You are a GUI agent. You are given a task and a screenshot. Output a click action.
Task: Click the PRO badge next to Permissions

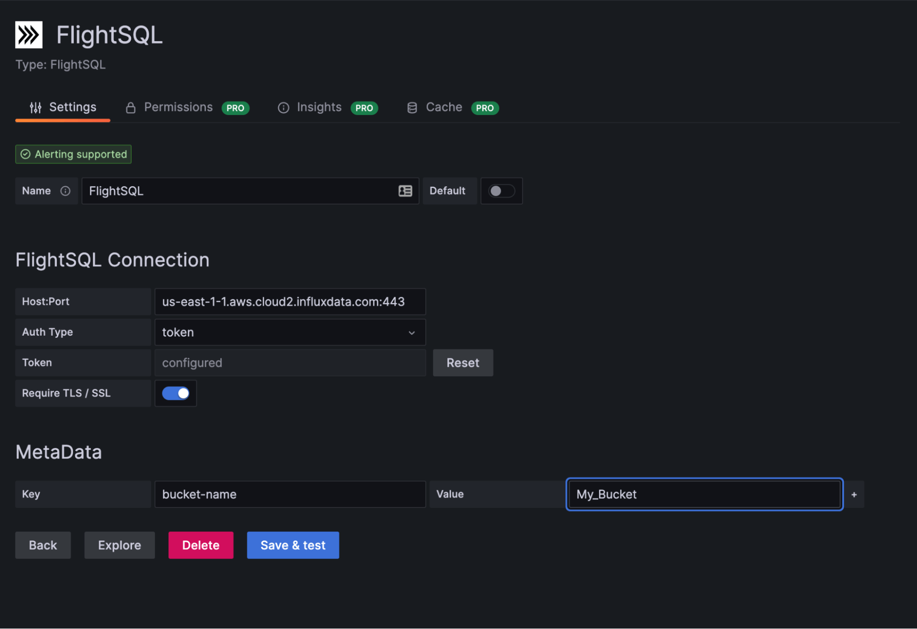tap(235, 108)
